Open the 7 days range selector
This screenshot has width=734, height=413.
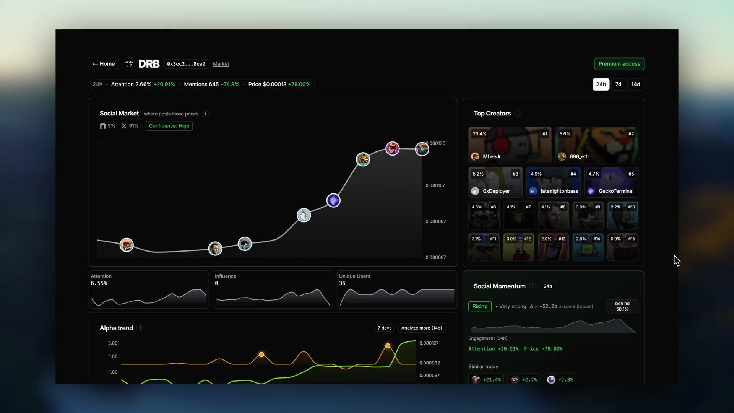pos(384,328)
